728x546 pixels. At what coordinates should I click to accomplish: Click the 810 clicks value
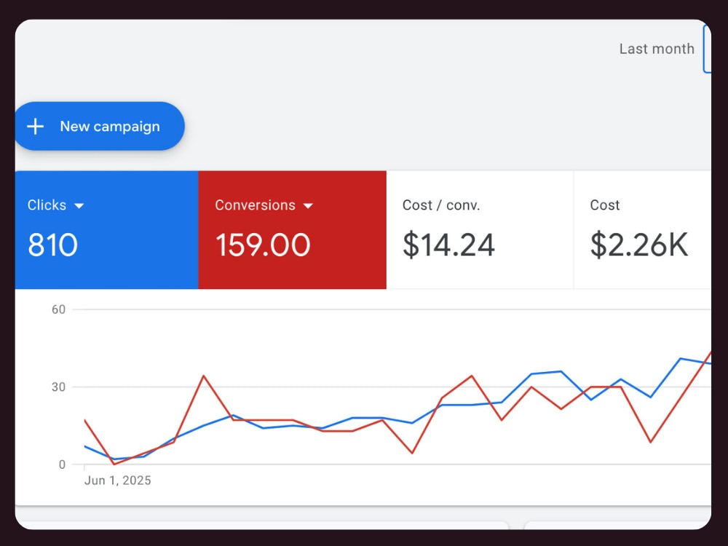52,245
